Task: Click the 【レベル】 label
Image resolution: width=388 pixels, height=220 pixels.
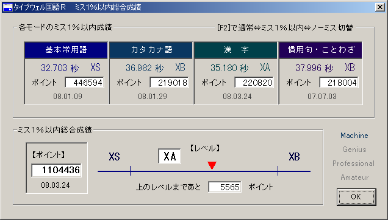Action: pos(205,148)
